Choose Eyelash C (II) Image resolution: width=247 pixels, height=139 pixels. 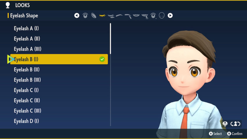(x=27, y=101)
